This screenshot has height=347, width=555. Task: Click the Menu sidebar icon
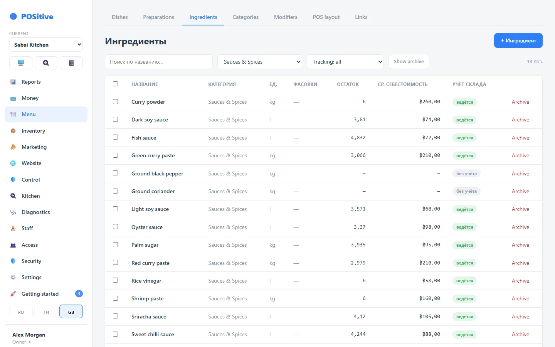click(13, 115)
